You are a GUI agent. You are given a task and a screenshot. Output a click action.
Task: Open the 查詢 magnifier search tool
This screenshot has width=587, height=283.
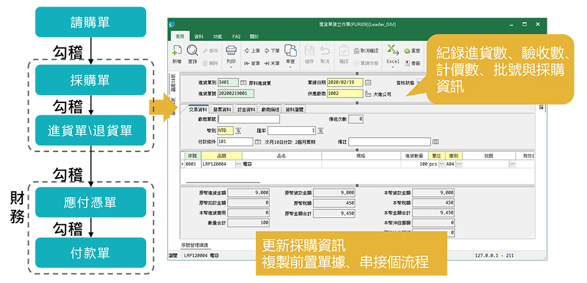[x=192, y=51]
